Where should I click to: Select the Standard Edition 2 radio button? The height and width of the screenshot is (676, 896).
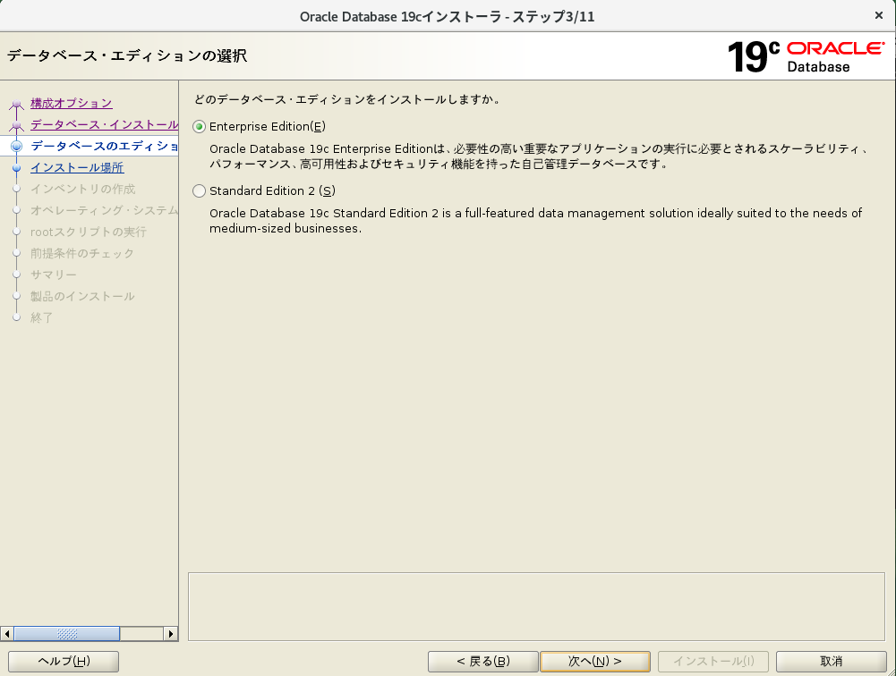pyautogui.click(x=200, y=191)
